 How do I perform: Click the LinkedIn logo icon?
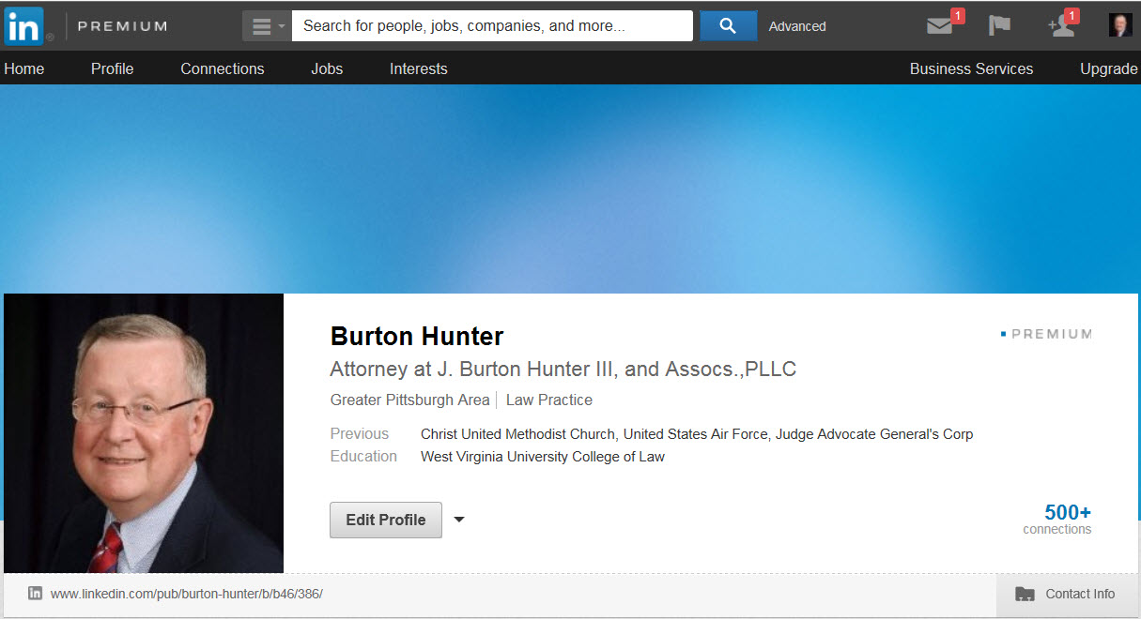coord(23,26)
